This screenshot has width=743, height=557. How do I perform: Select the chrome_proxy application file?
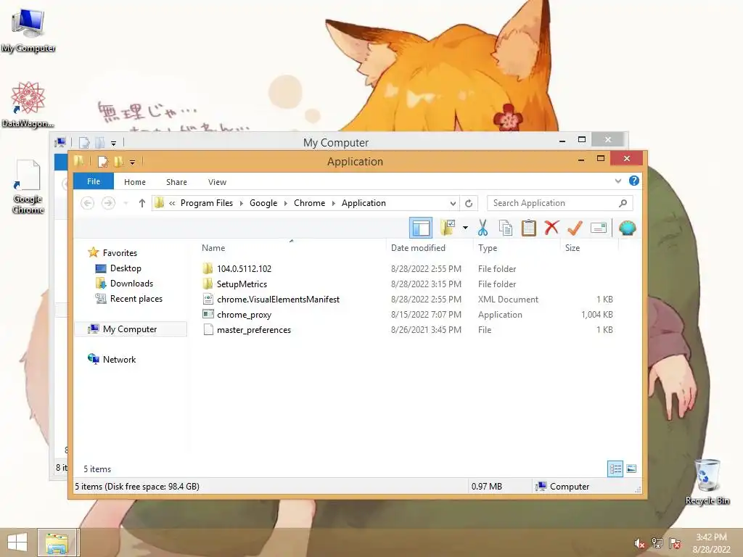244,315
